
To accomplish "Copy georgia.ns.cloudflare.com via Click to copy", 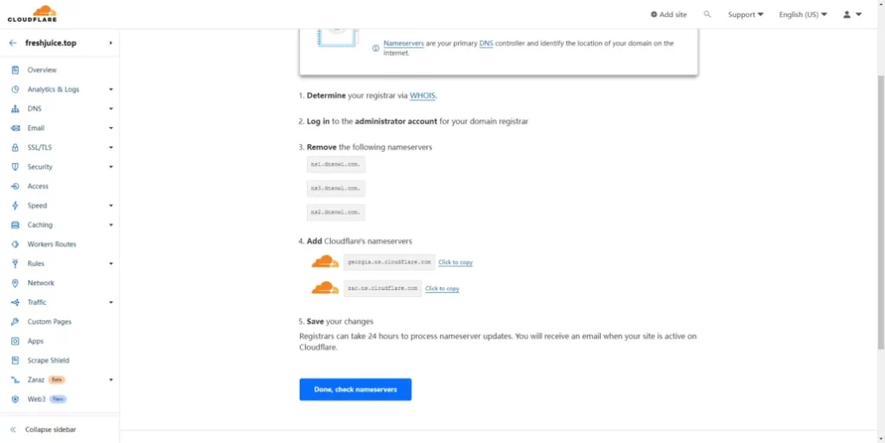I will click(x=455, y=263).
